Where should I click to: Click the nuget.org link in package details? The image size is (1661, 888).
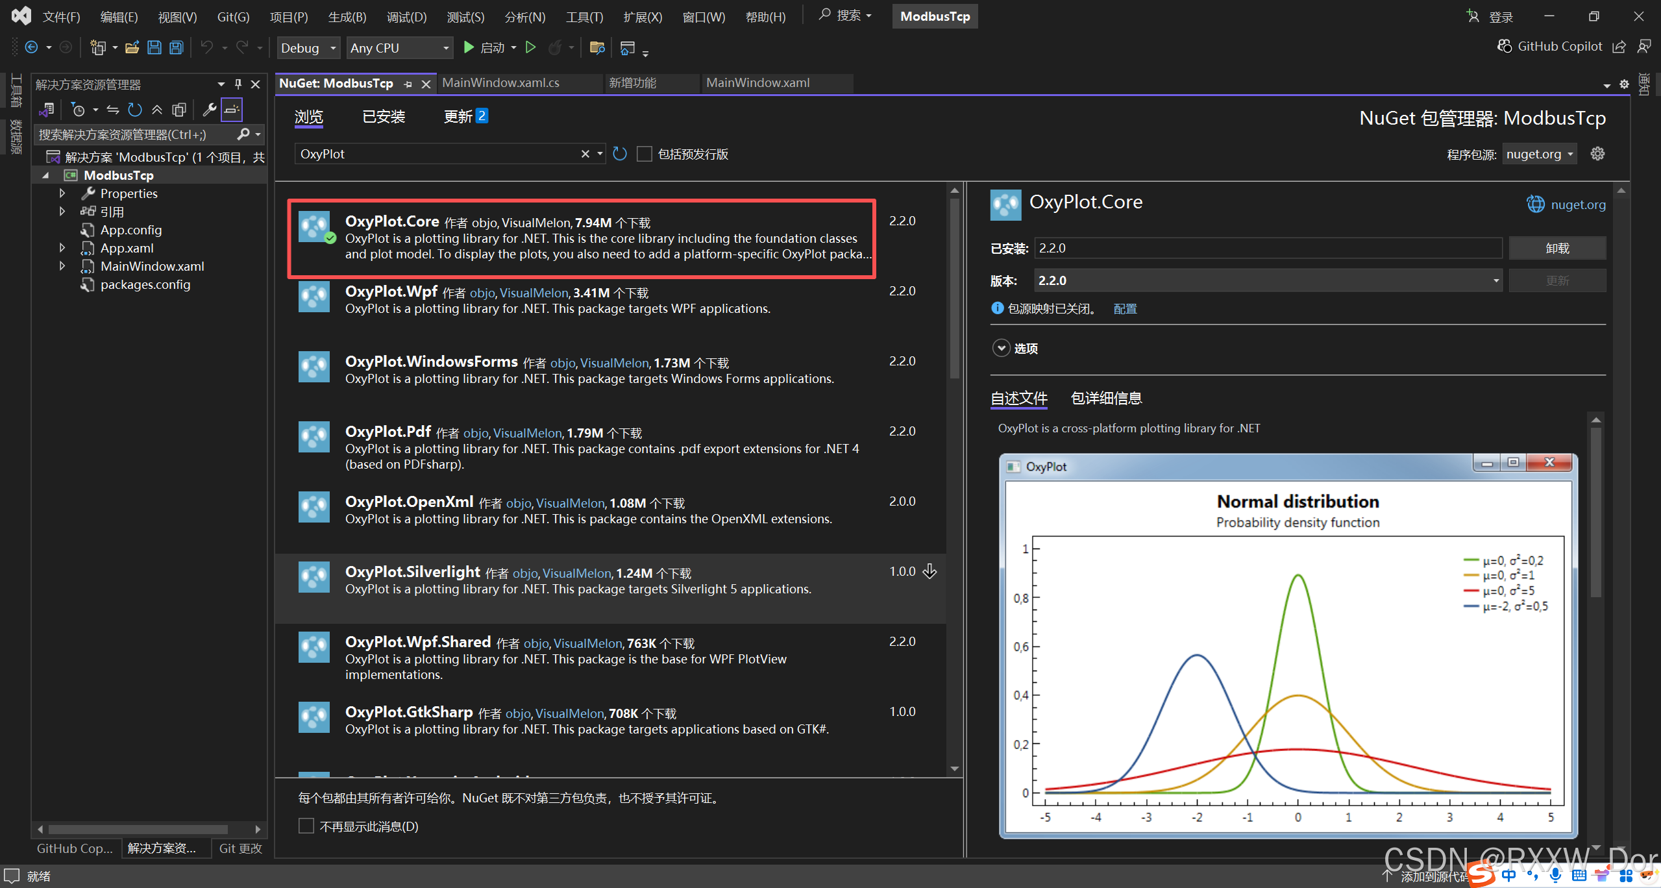(x=1578, y=204)
